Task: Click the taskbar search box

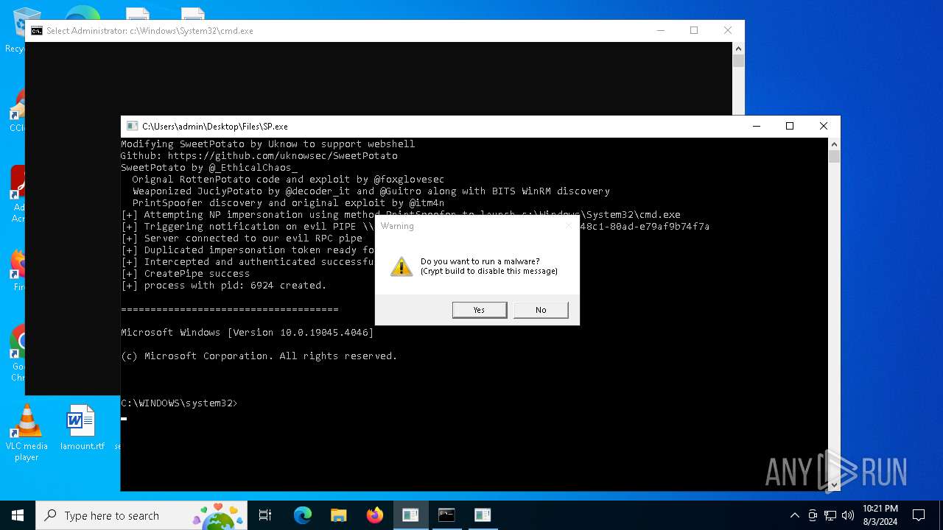Action: tap(142, 515)
